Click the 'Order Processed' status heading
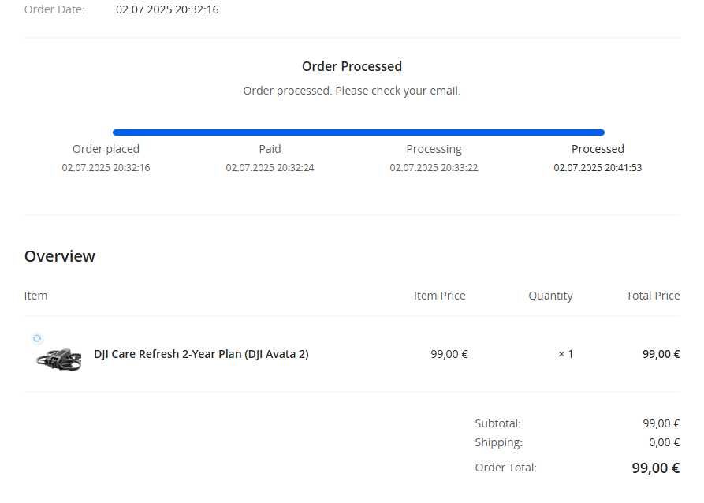 (352, 66)
